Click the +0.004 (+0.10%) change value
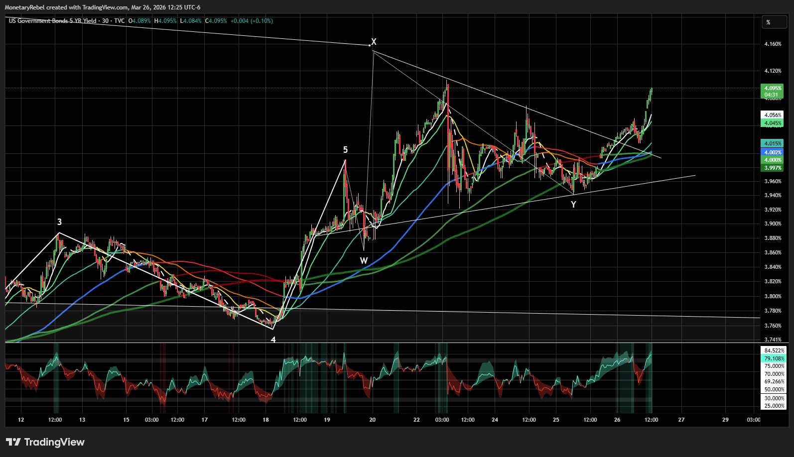 tap(252, 21)
